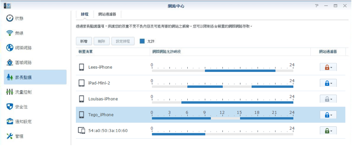Open the 通知設定 notification settings section
The image size is (352, 149).
35,121
